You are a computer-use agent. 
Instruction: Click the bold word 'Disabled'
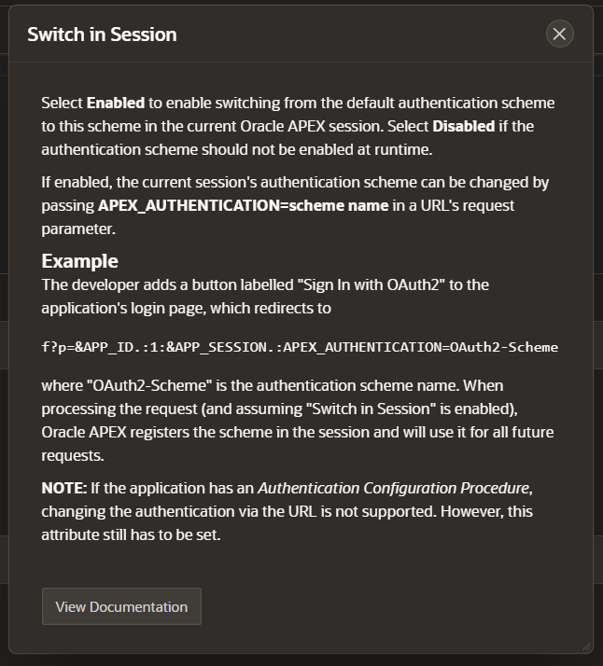[x=464, y=126]
